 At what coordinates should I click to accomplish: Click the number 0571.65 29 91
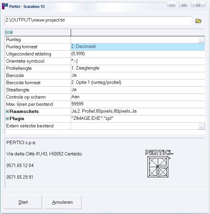point(20,177)
